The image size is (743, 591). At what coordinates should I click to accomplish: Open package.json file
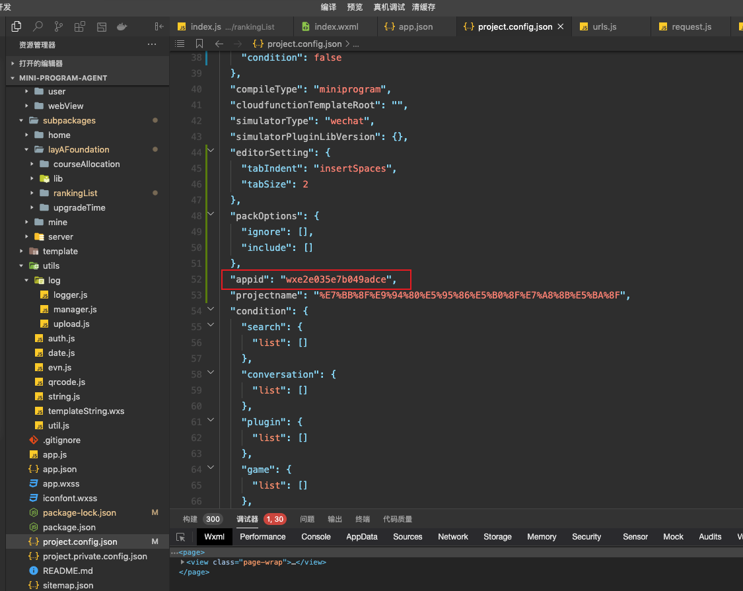(x=69, y=527)
